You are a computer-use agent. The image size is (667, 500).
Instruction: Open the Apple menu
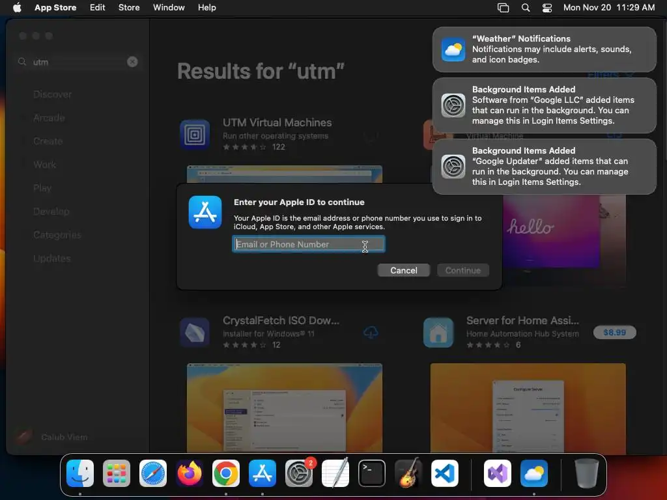coord(17,7)
